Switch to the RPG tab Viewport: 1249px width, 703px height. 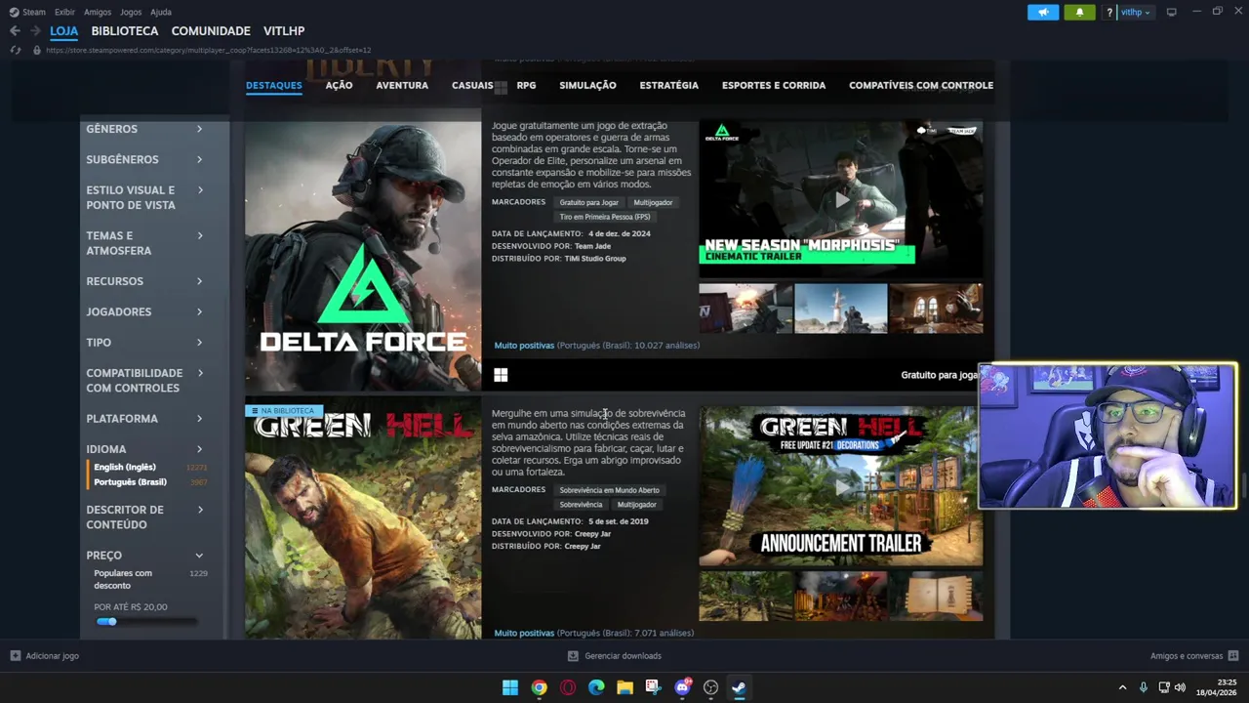(526, 85)
